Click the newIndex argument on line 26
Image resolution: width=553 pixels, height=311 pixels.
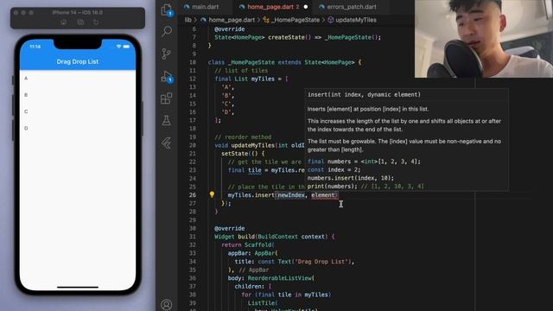291,195
